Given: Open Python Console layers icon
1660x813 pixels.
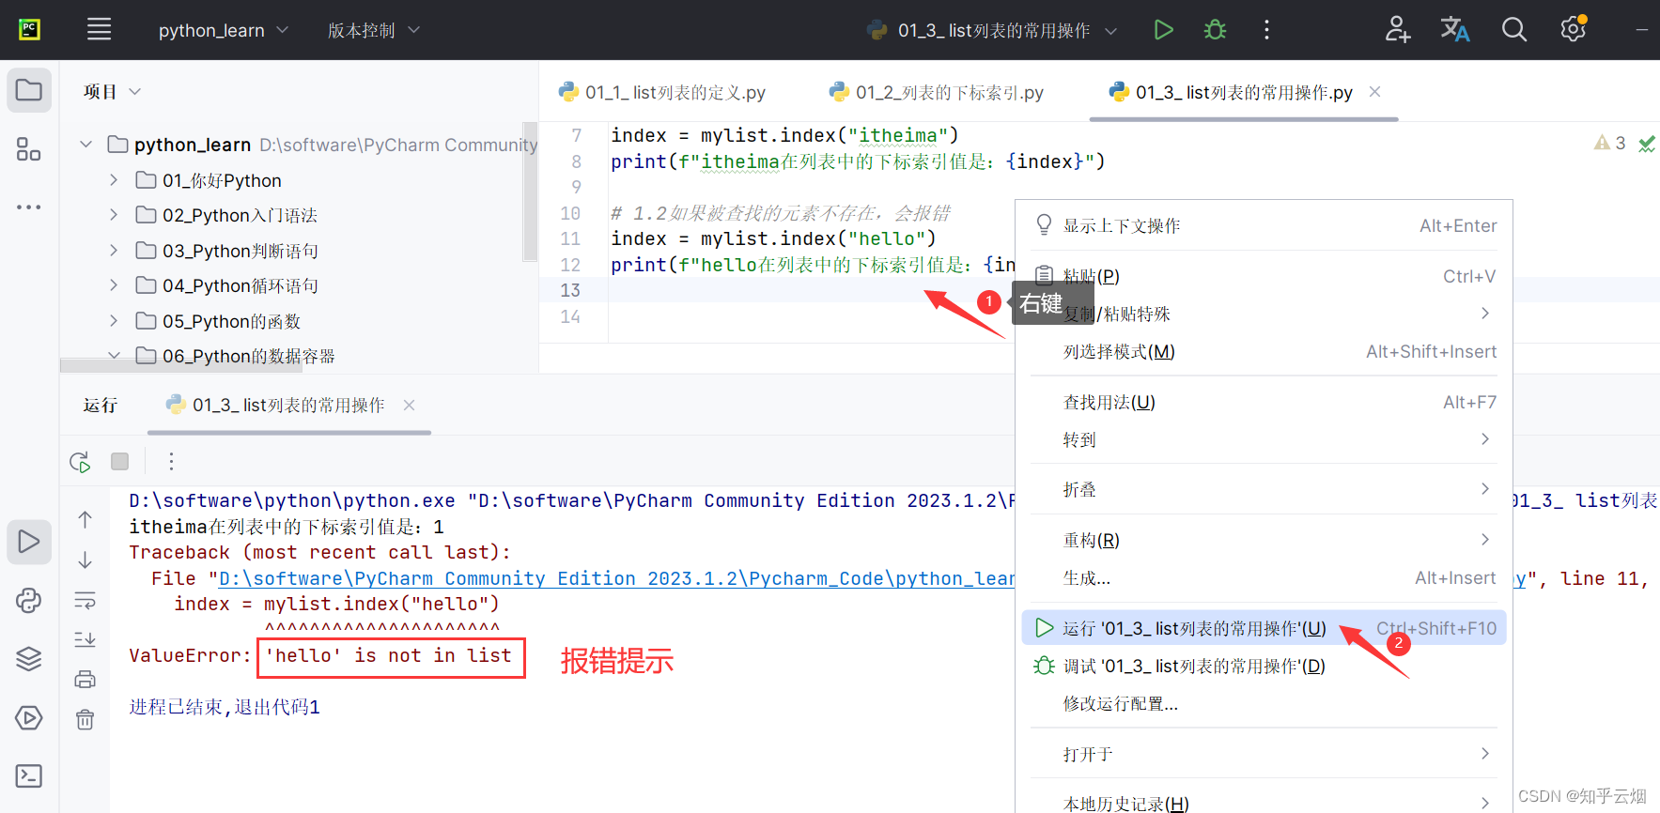Looking at the screenshot, I should click(x=29, y=659).
